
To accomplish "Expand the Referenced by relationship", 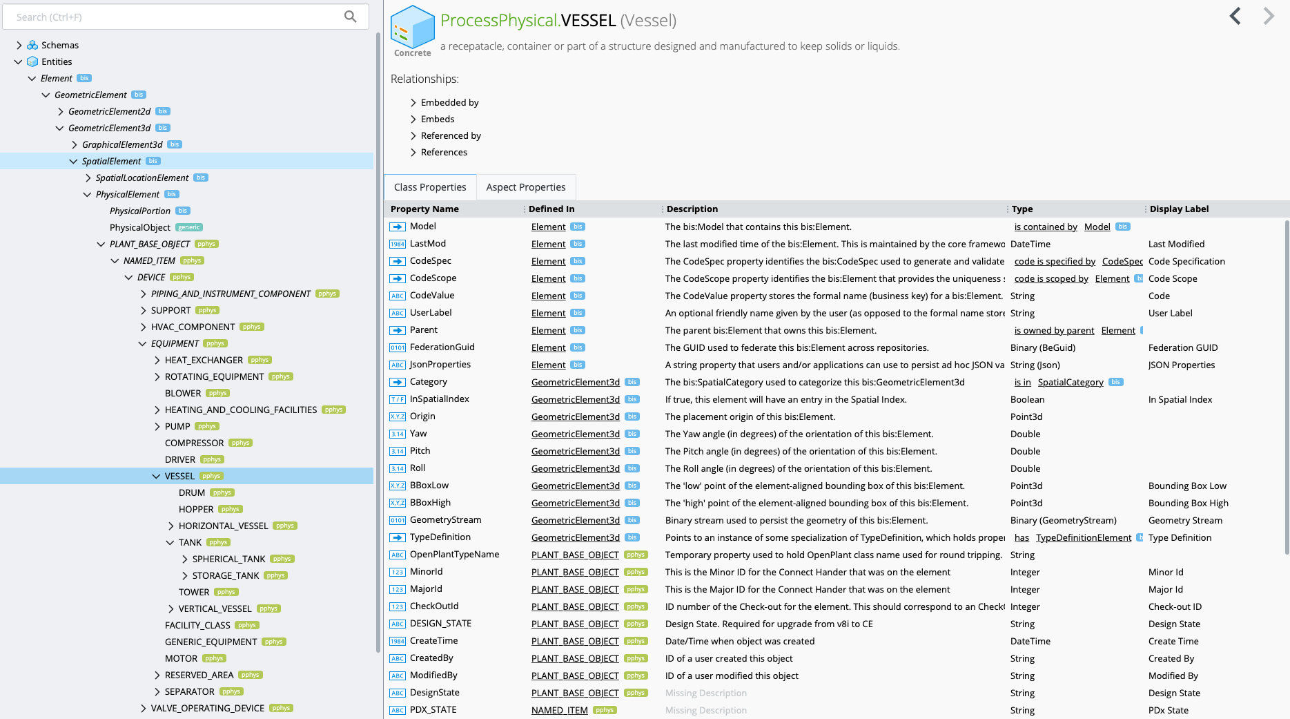I will click(x=413, y=135).
